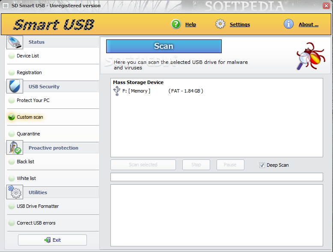The image size is (333, 252).
Task: Click the (FAT - 1.84 GB) drive info
Action: 186,91
